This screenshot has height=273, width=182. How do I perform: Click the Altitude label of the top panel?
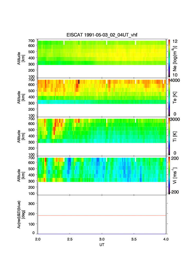(19, 58)
